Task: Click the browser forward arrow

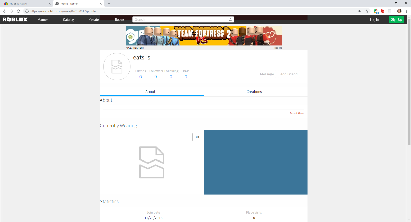Action: coord(12,11)
